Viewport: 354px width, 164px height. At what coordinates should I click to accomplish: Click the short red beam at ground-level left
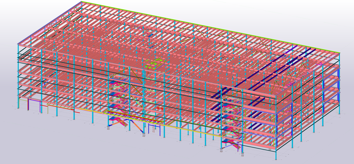(x=76, y=113)
